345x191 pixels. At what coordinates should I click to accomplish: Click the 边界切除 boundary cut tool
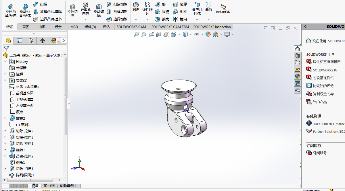[117, 19]
